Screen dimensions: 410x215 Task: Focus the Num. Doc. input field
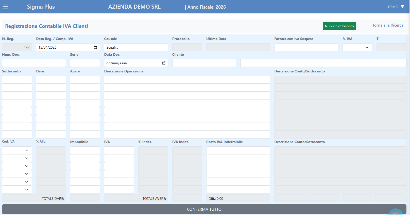[x=34, y=63]
